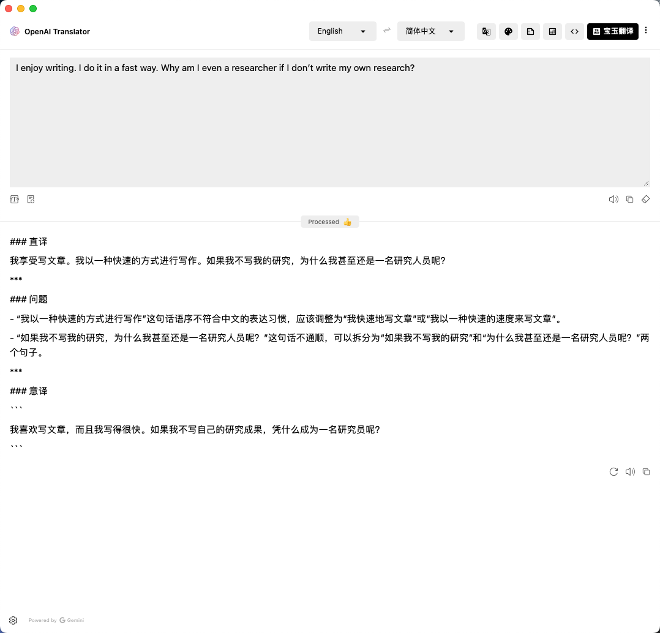Play audio of the source text
This screenshot has width=660, height=633.
coord(613,200)
